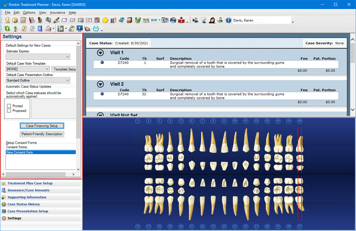Click the Prescriptions Rx toolbar icon
This screenshot has height=231, width=356.
point(113,20)
